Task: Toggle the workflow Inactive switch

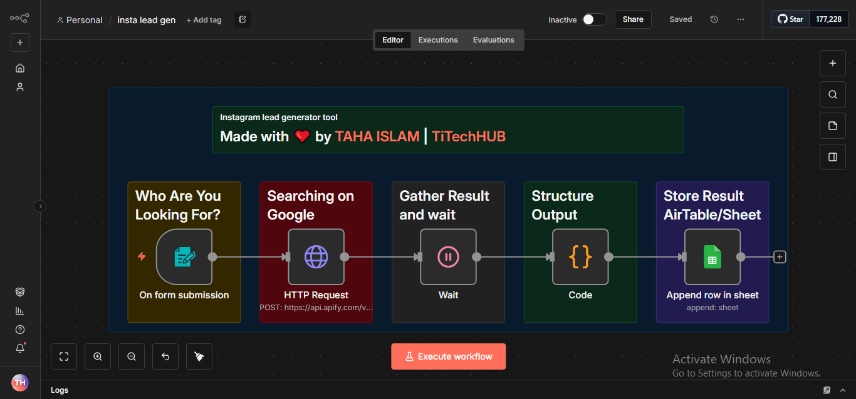Action: 594,19
